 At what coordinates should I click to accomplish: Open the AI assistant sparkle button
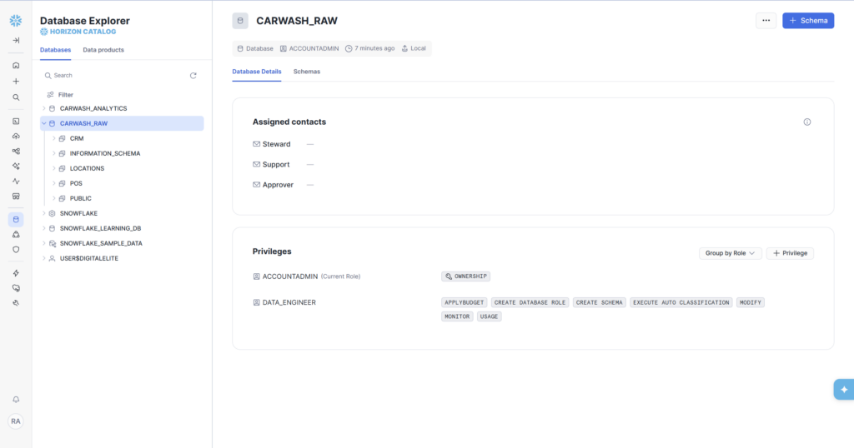point(843,390)
